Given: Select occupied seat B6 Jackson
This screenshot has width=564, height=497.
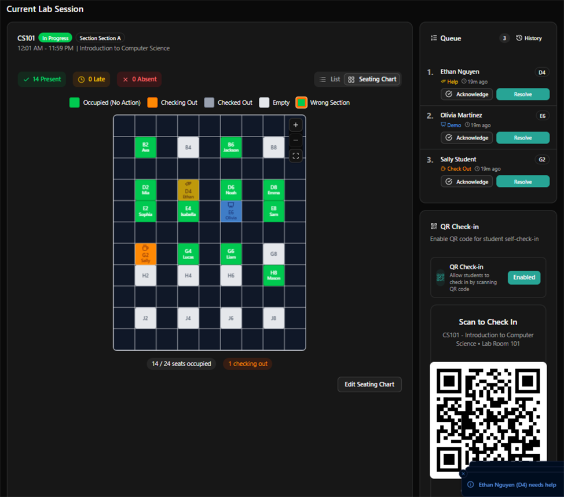Looking at the screenshot, I should (x=231, y=148).
